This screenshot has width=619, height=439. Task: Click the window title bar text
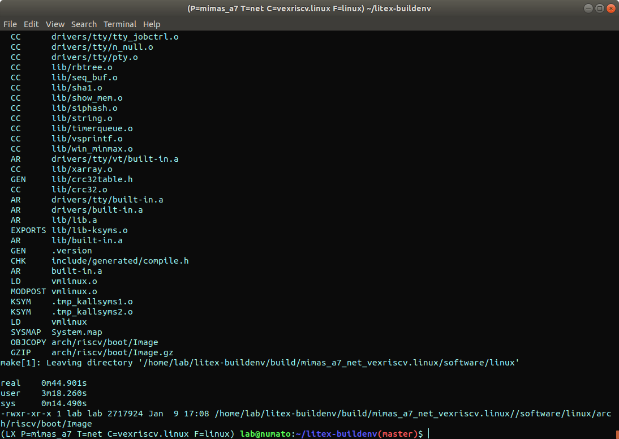pos(309,9)
